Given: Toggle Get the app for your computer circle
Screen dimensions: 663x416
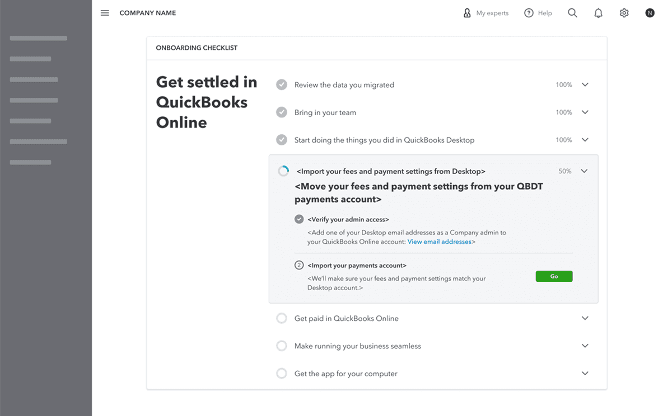Looking at the screenshot, I should [x=282, y=374].
